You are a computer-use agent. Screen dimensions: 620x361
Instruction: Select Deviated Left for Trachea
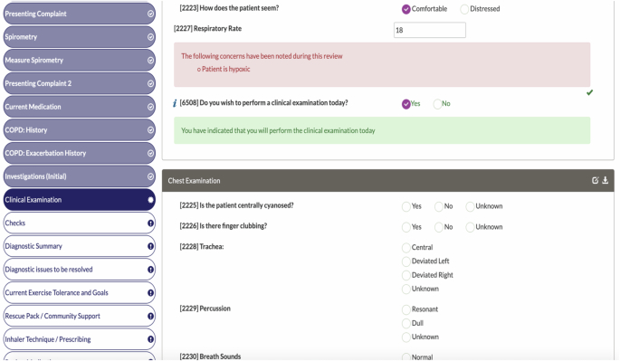[x=406, y=261]
